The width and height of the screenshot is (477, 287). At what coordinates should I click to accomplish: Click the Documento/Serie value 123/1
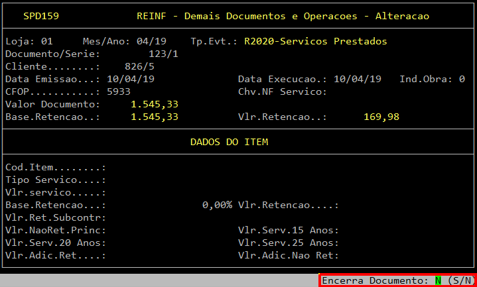[x=163, y=54]
